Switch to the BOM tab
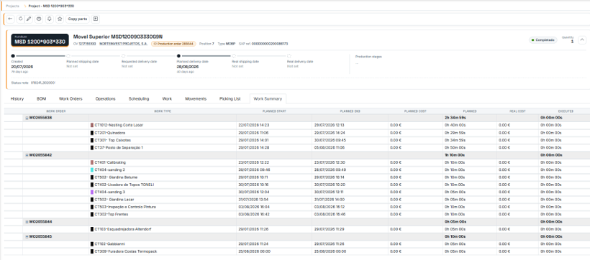 click(x=42, y=99)
